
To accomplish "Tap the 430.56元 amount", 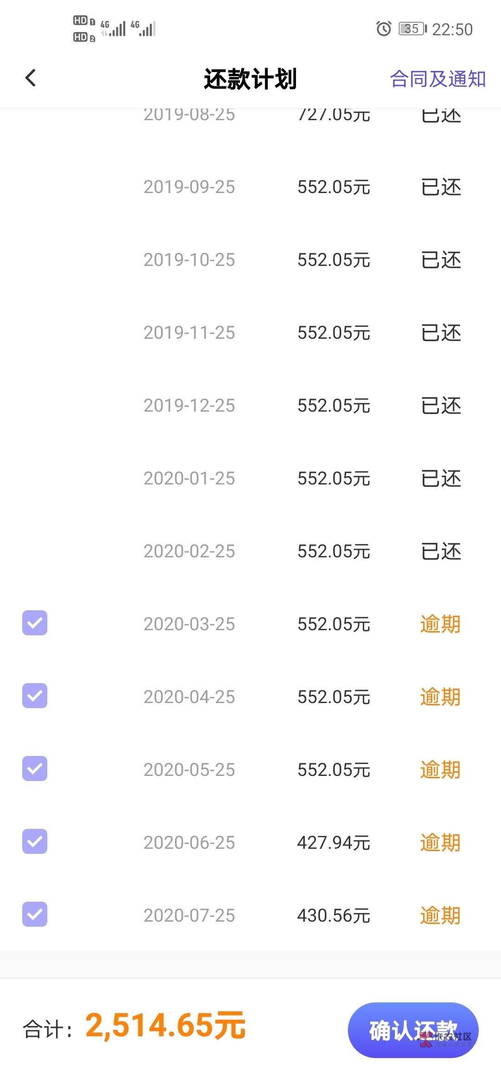I will [334, 916].
